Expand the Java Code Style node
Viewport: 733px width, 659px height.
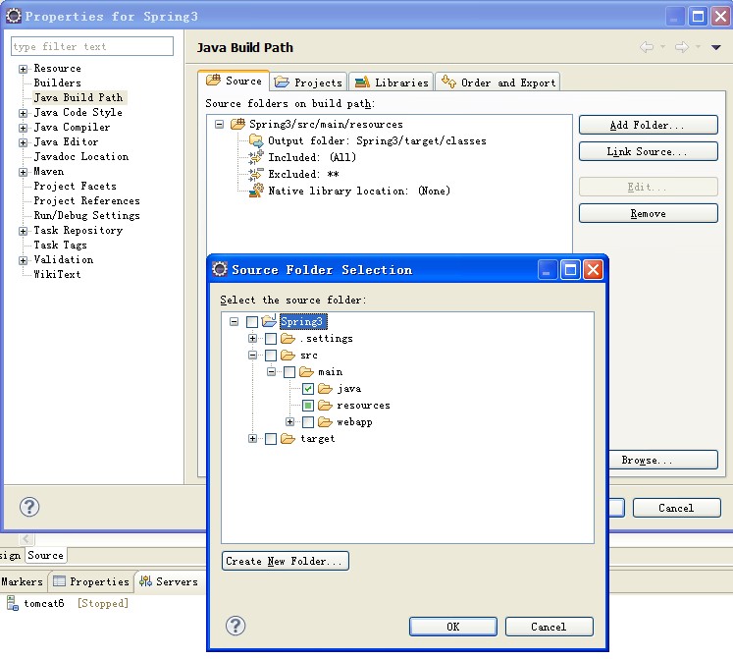point(23,113)
